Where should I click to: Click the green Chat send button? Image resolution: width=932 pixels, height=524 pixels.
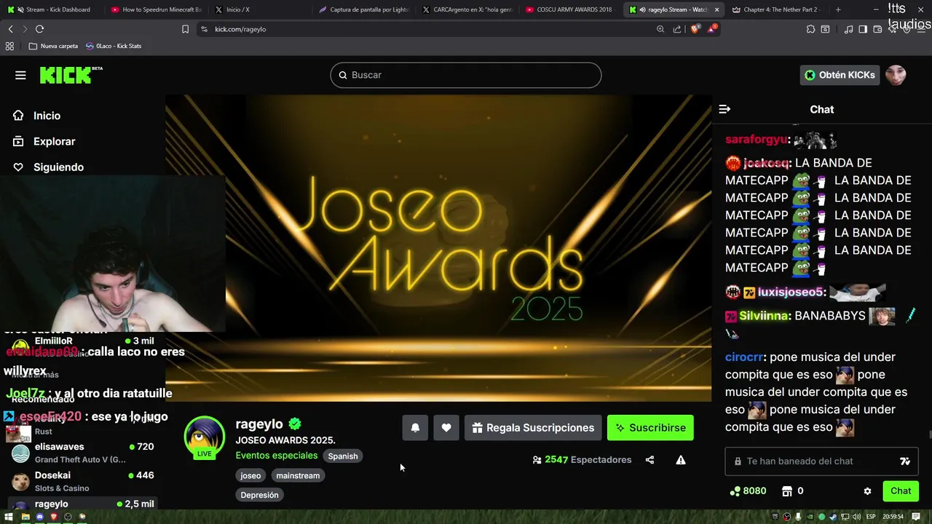pyautogui.click(x=901, y=491)
